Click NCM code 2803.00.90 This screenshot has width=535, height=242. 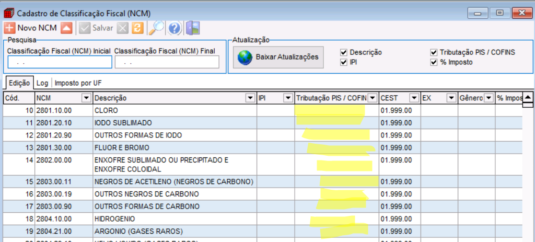tap(54, 206)
